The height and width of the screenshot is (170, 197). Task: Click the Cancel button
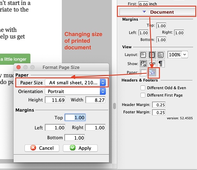(x=42, y=148)
